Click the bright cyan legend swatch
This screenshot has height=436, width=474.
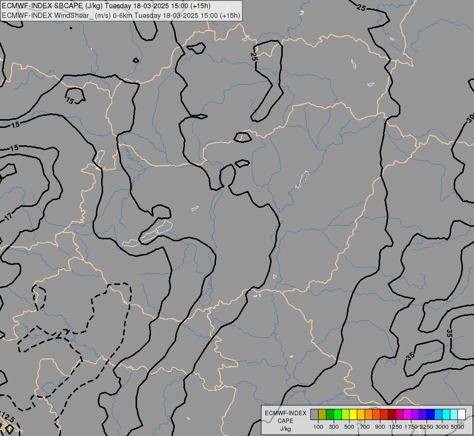pyautogui.click(x=446, y=414)
